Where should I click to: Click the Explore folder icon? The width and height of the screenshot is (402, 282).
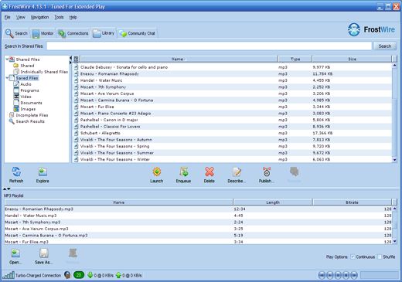43,172
